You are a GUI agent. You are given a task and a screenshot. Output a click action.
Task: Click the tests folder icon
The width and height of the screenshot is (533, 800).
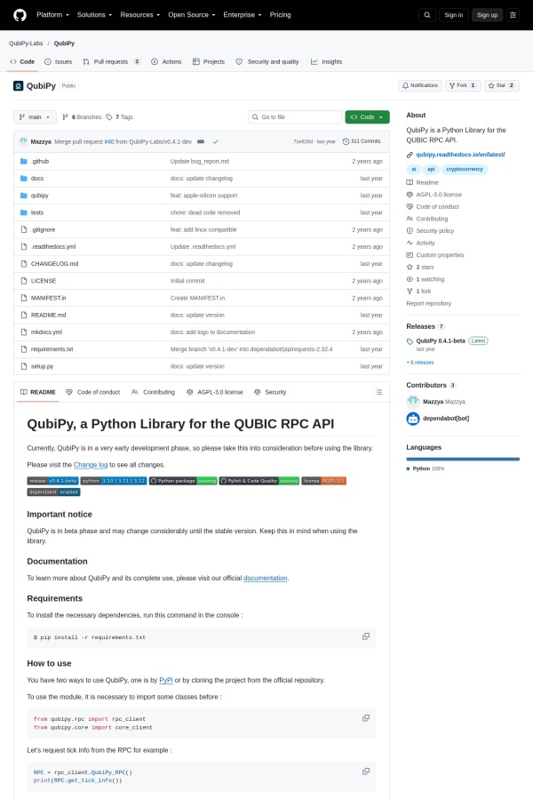point(23,212)
